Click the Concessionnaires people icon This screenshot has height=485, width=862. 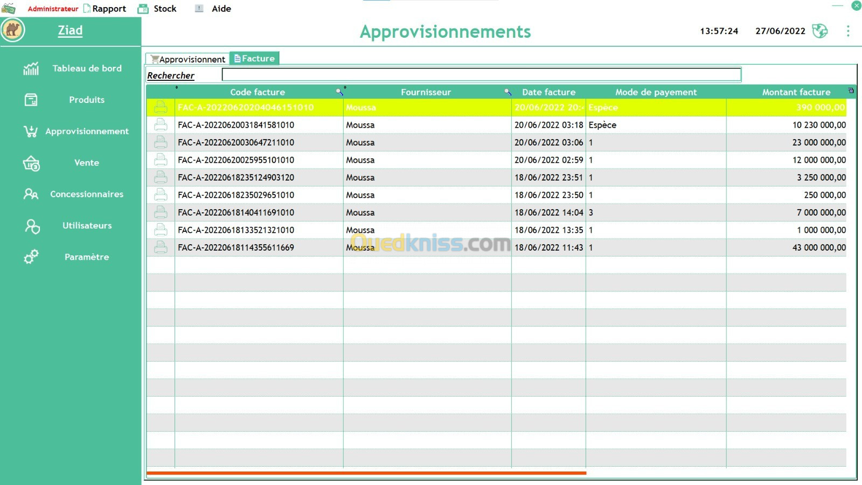tap(31, 194)
